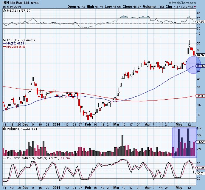Click the Volume 4.1M header value
Image resolution: width=205 pixels, height=190 pixels.
pos(153,7)
